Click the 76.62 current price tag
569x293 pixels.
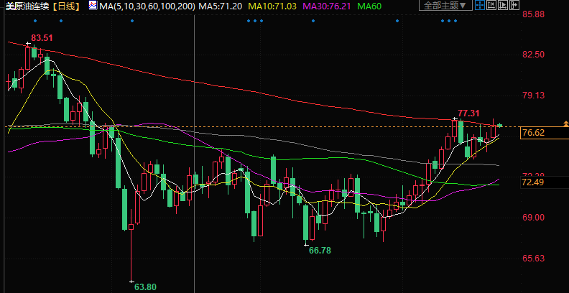pyautogui.click(x=532, y=133)
